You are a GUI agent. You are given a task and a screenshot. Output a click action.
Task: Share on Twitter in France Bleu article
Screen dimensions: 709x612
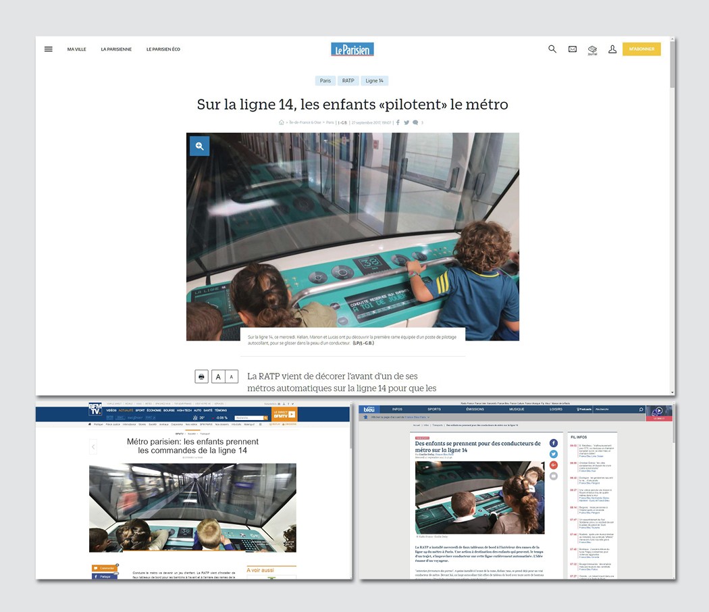(554, 454)
